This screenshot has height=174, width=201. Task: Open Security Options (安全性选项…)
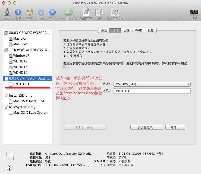click(147, 127)
